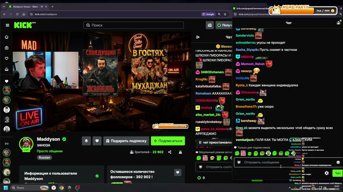Open browser home button
Image resolution: width=343 pixels, height=192 pixels.
tap(24, 14)
